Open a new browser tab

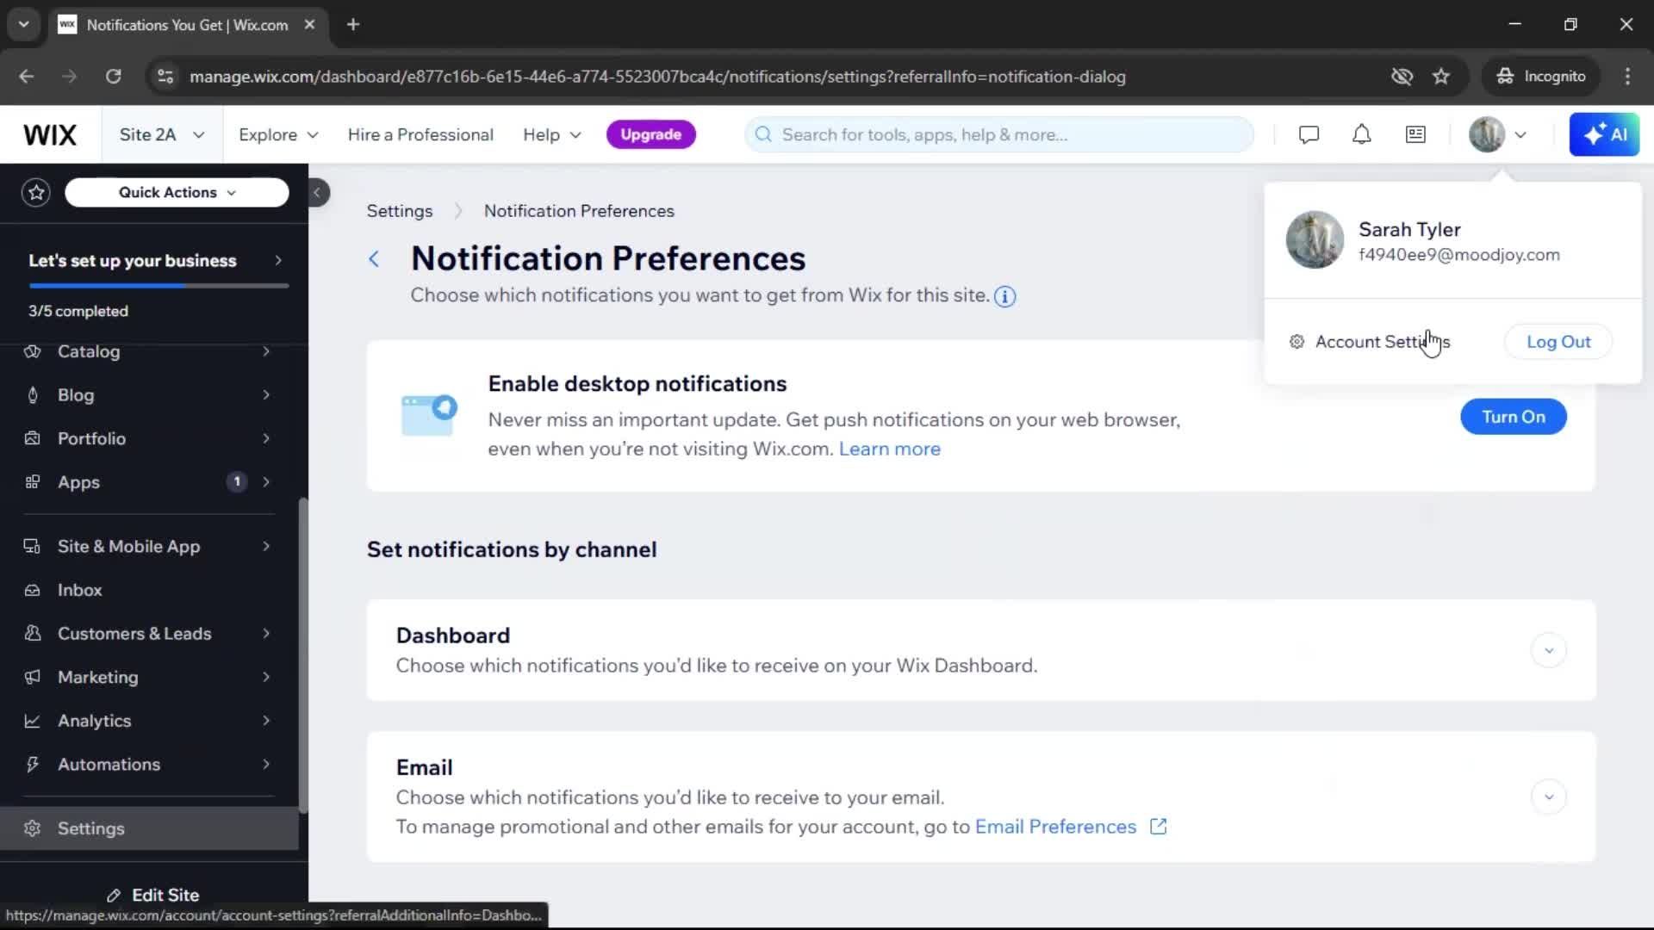pyautogui.click(x=353, y=25)
